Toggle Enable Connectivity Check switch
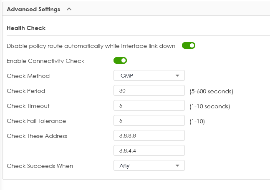Screen dimensions: 270x190 click(120, 60)
